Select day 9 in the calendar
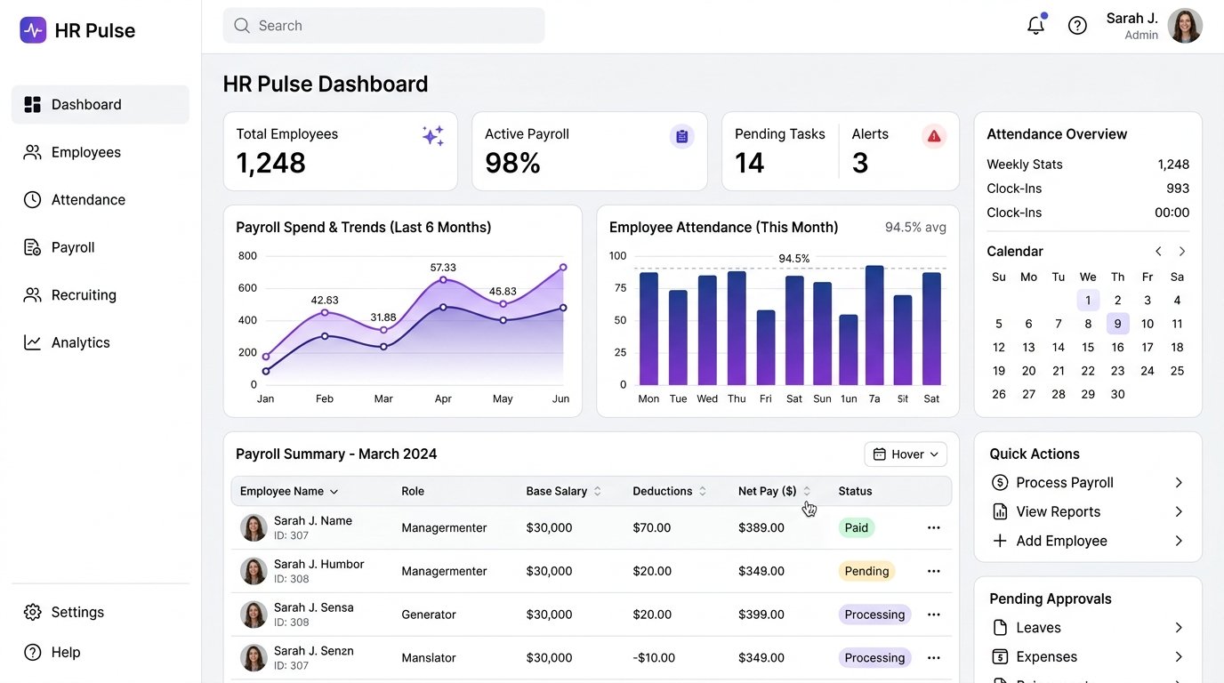This screenshot has width=1224, height=683. click(x=1118, y=324)
